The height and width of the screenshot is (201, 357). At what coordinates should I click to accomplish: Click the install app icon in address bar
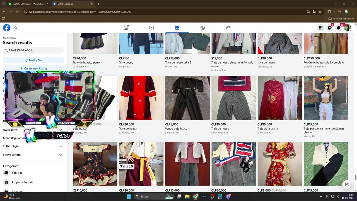coord(308,12)
